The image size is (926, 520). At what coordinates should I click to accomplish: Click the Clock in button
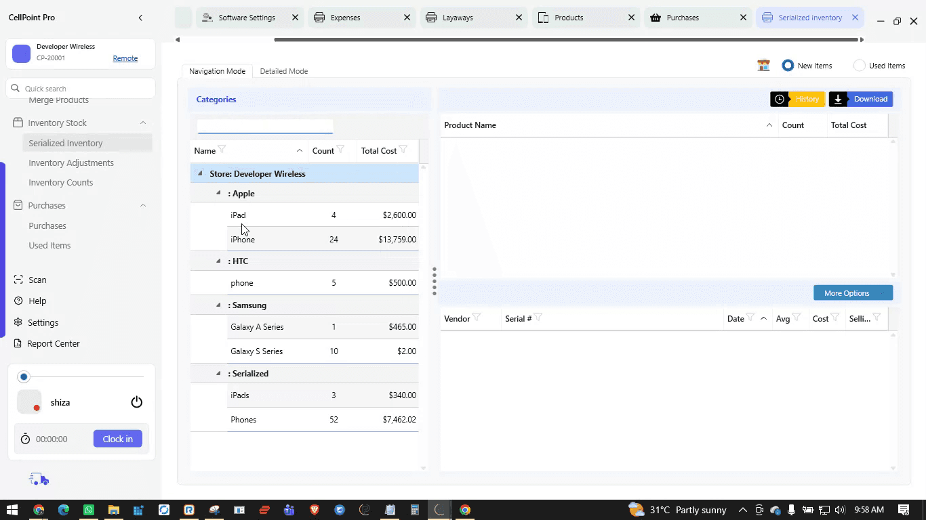pos(118,439)
